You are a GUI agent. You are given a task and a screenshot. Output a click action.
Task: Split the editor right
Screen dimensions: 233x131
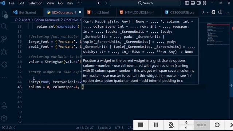pyautogui.click(x=220, y=12)
